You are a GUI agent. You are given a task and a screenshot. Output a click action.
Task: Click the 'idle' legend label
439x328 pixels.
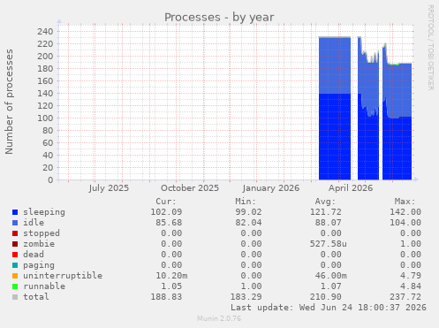pos(34,223)
